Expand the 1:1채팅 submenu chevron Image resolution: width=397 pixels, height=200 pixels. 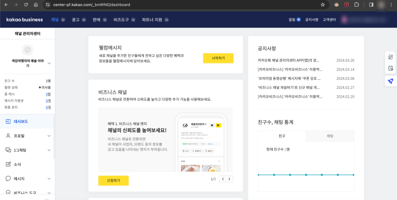coord(49,150)
